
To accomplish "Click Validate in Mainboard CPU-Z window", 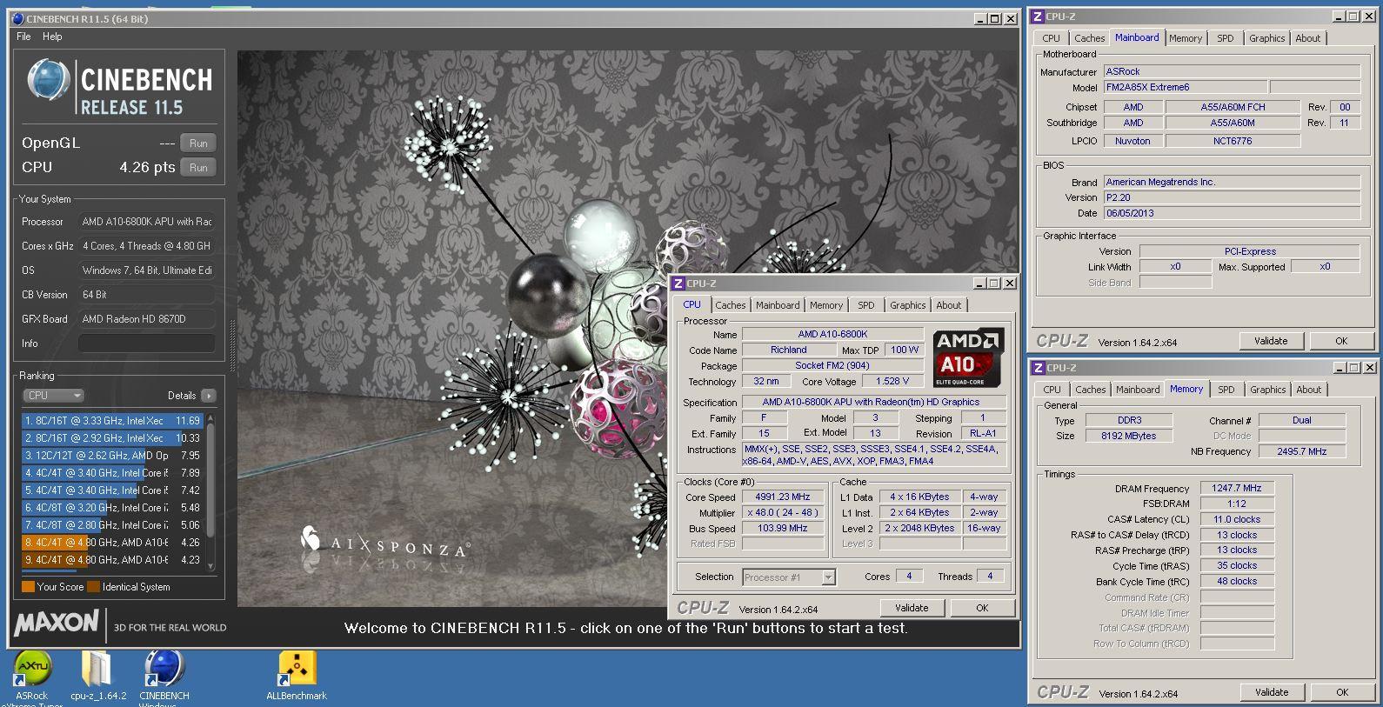I will point(1271,341).
